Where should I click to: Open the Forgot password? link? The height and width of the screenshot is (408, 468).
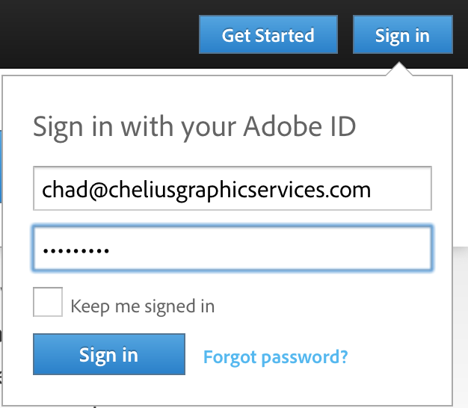(275, 356)
